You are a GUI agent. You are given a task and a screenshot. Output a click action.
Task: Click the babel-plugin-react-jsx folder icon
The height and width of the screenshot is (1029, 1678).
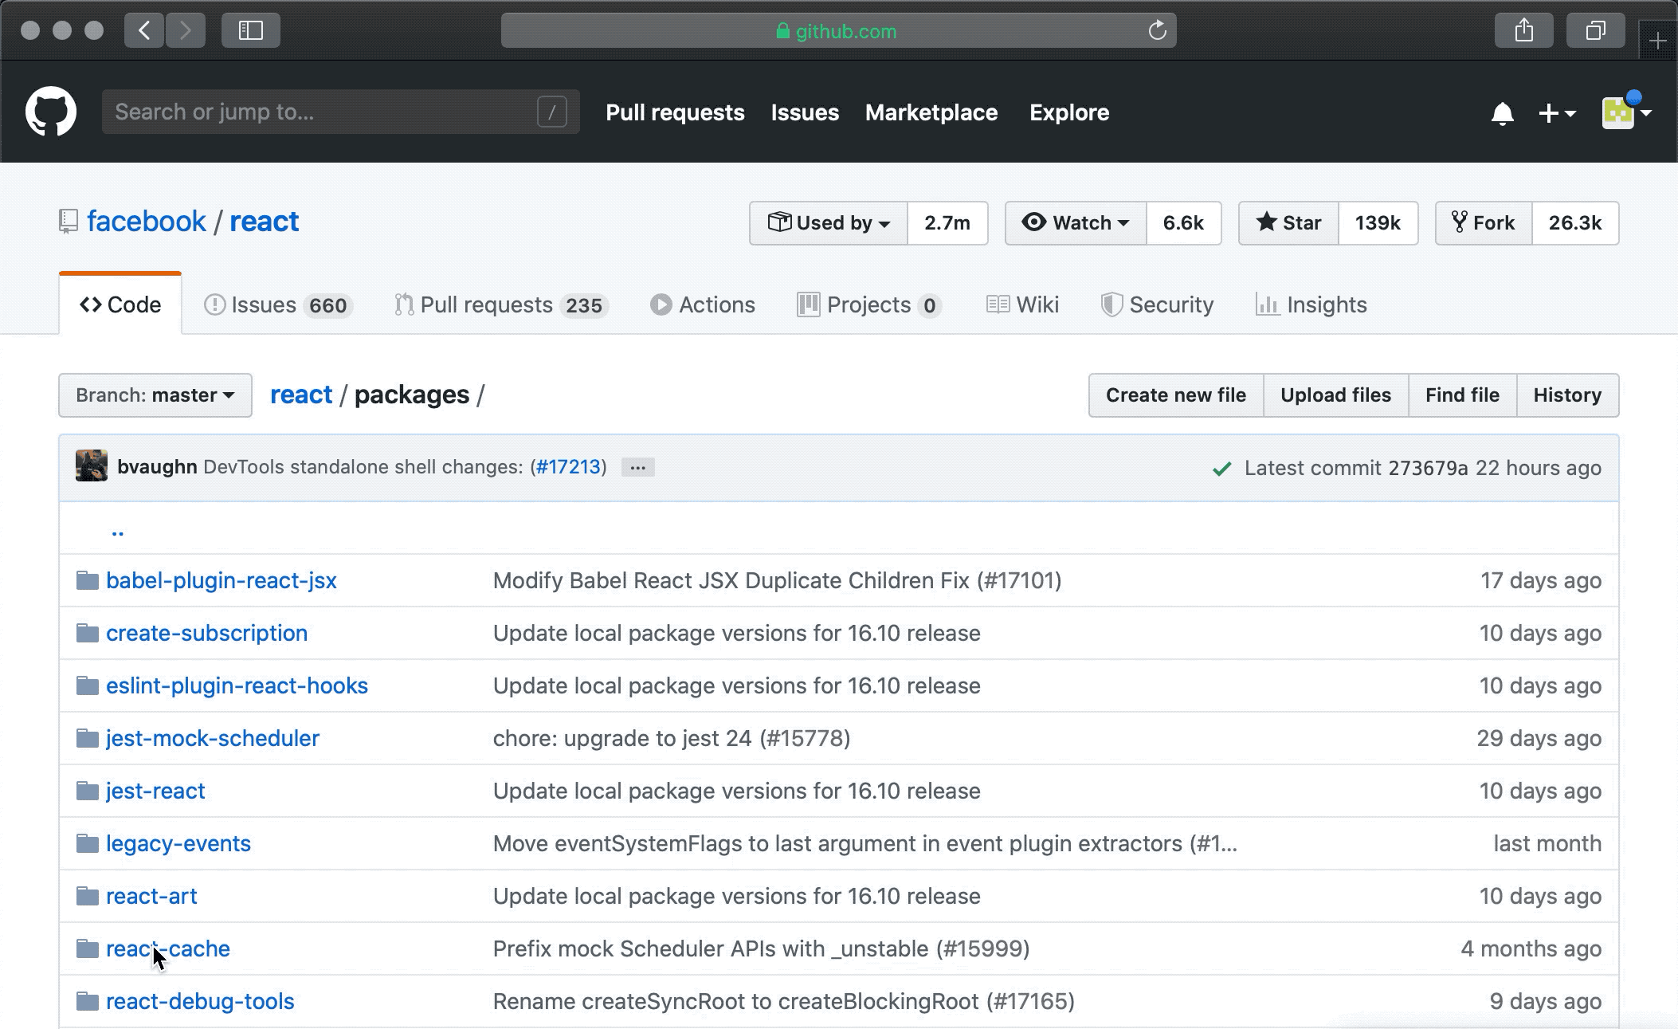[x=88, y=580]
